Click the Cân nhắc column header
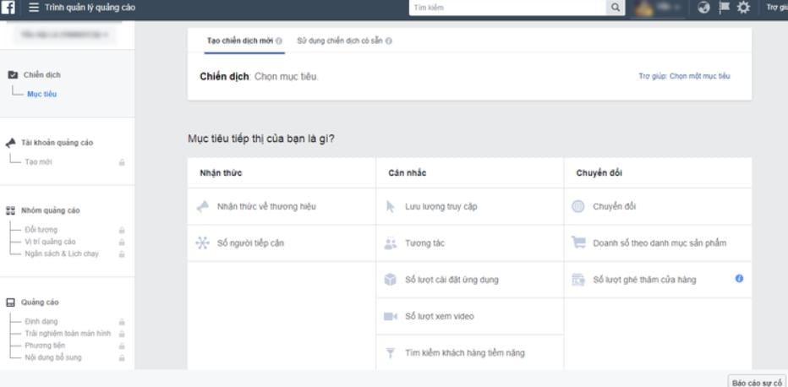Viewport: 788px width, 387px height. pos(407,173)
